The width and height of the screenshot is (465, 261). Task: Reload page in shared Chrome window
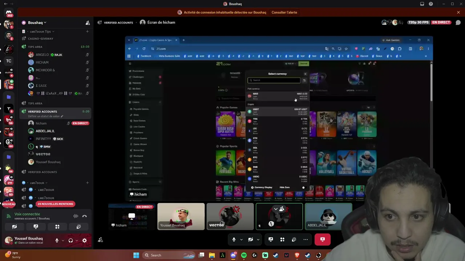point(144,49)
